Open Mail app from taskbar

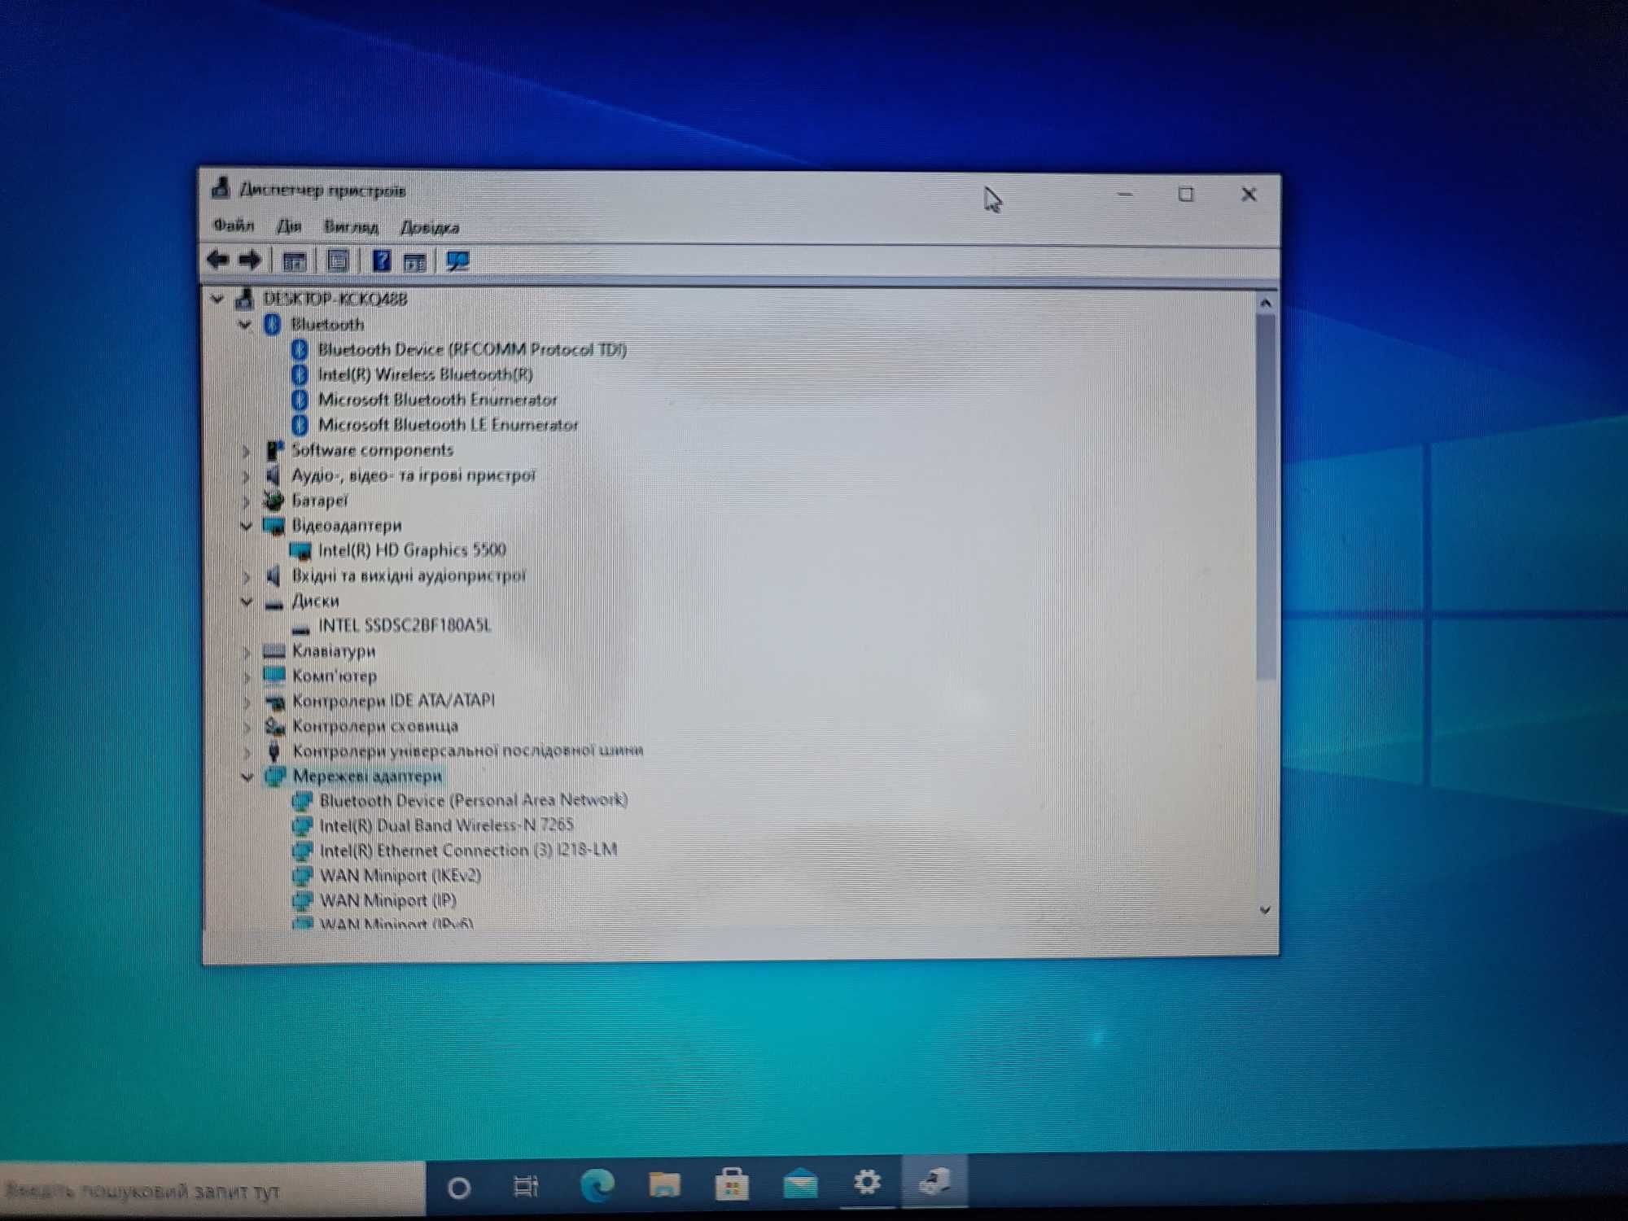(800, 1183)
